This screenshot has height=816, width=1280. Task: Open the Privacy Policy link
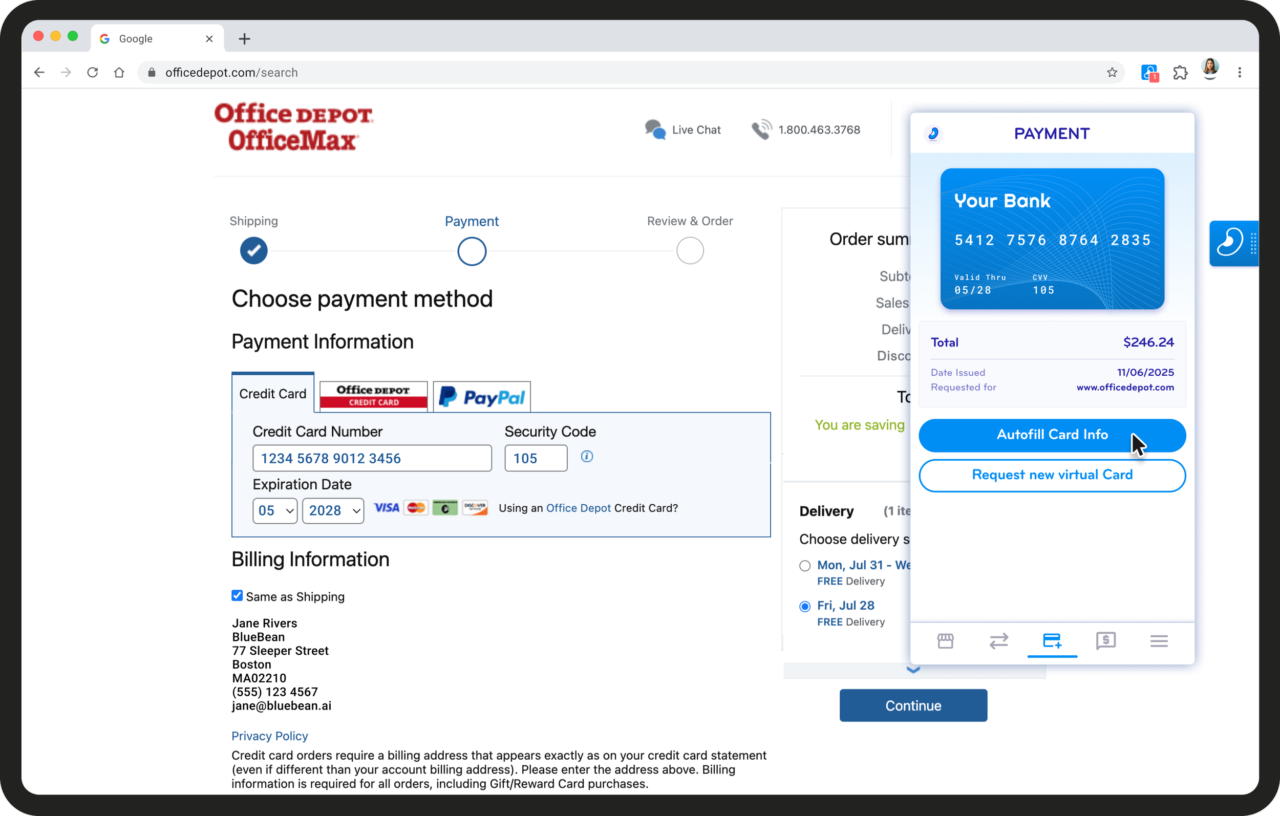tap(269, 736)
